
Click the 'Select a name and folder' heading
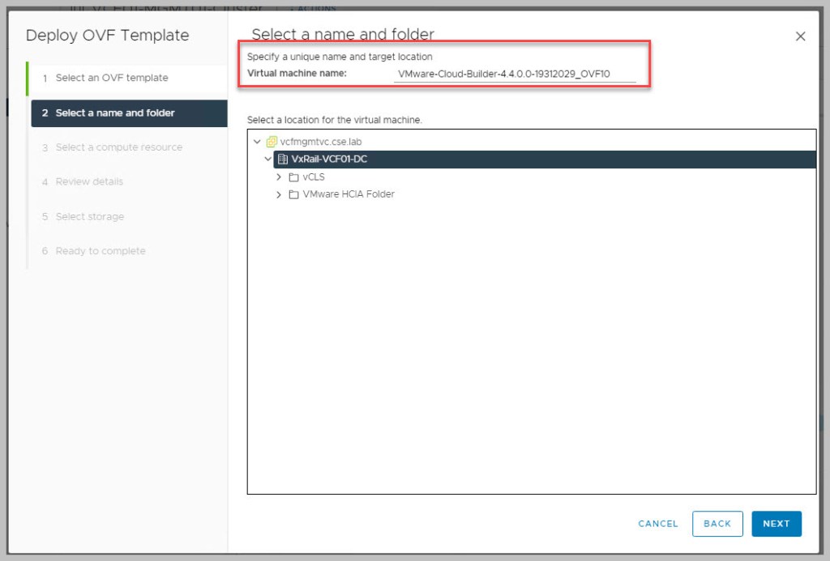[x=343, y=35]
